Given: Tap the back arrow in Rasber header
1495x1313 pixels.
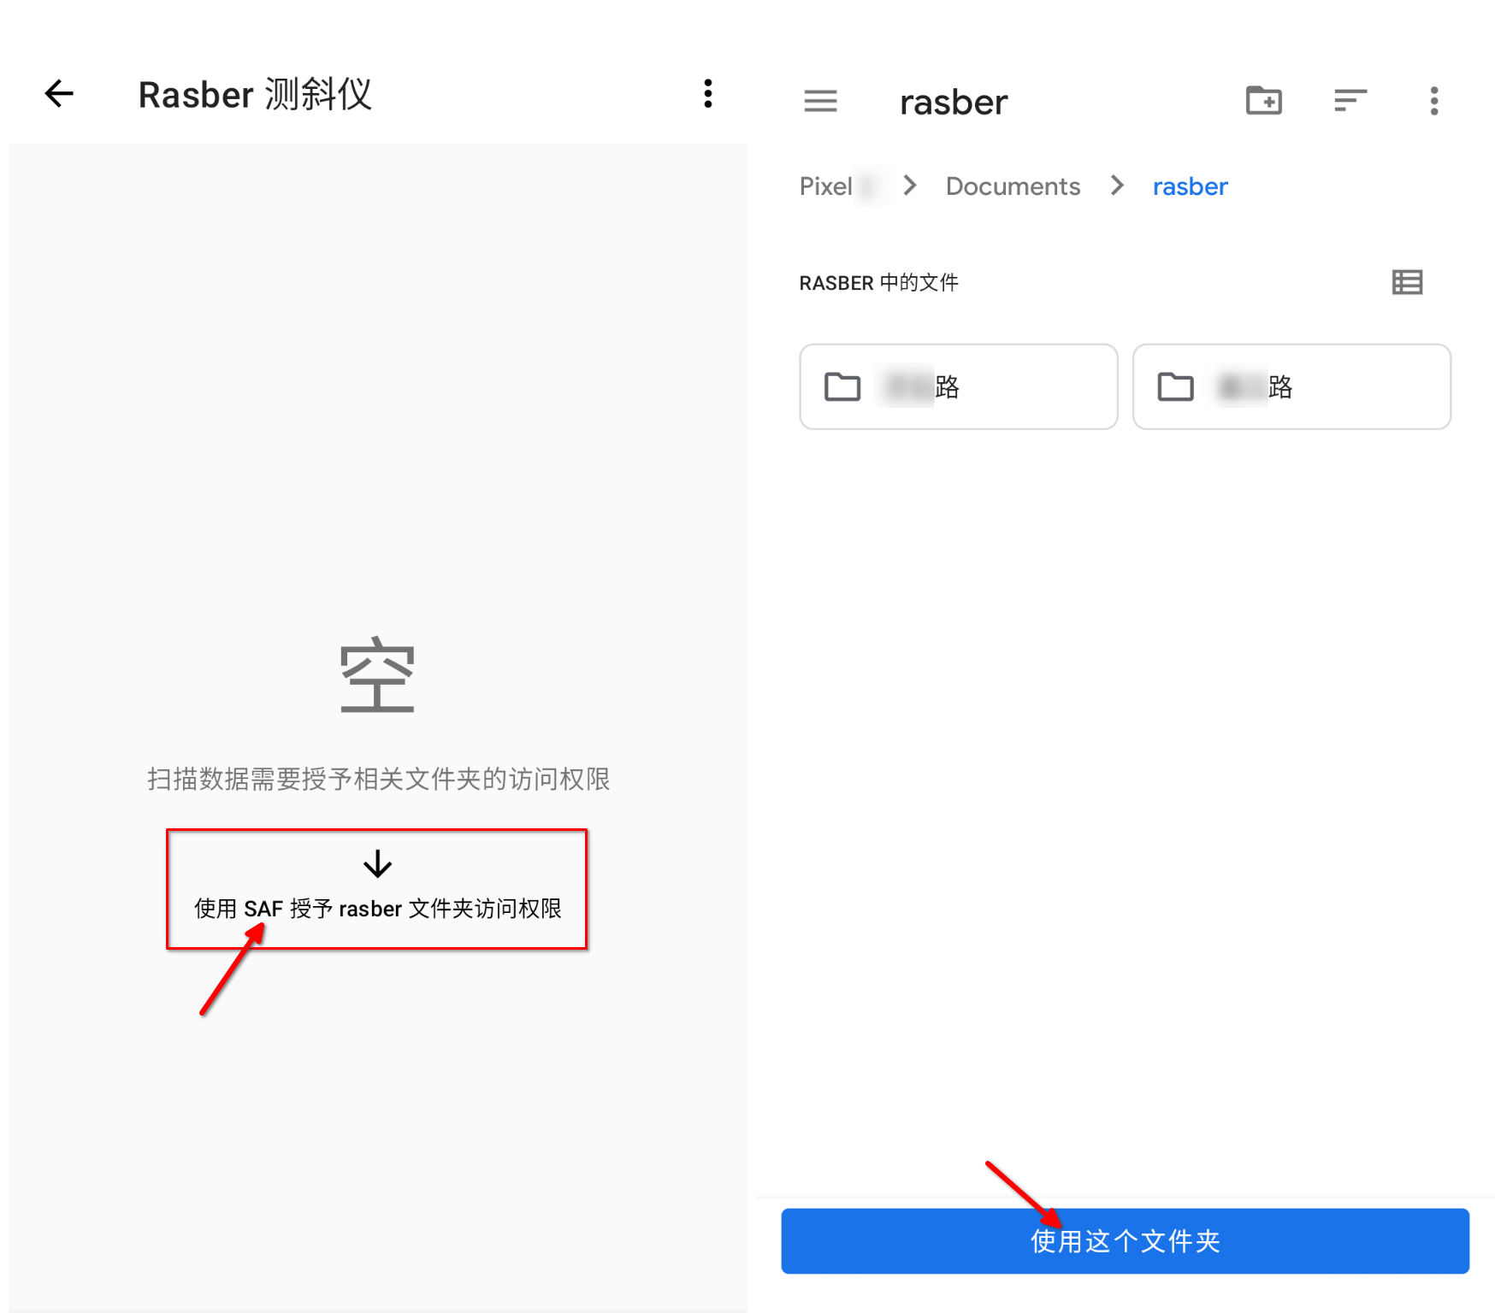Looking at the screenshot, I should pyautogui.click(x=59, y=93).
